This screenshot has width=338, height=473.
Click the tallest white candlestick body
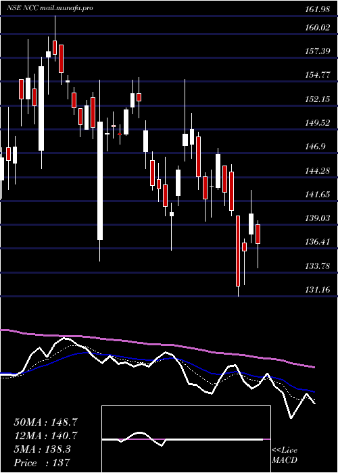100,180
